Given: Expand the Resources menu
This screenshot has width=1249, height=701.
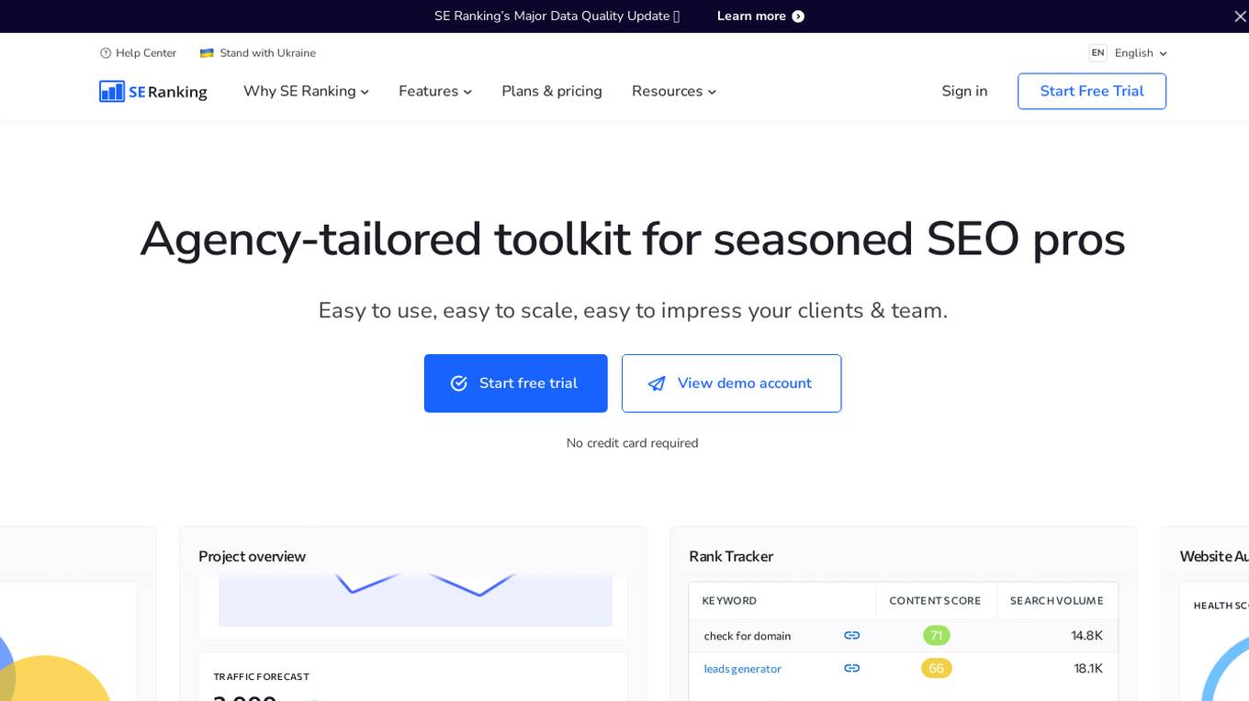Looking at the screenshot, I should coord(674,91).
